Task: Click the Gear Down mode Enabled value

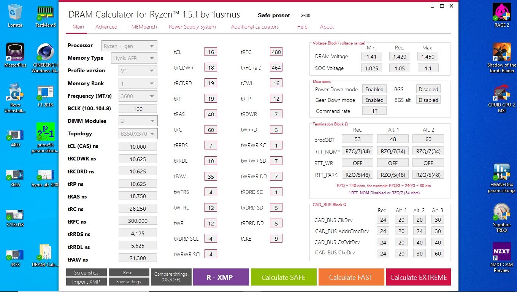Action: click(374, 100)
